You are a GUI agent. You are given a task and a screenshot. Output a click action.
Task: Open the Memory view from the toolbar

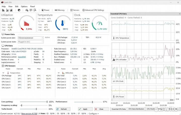coord(60,10)
